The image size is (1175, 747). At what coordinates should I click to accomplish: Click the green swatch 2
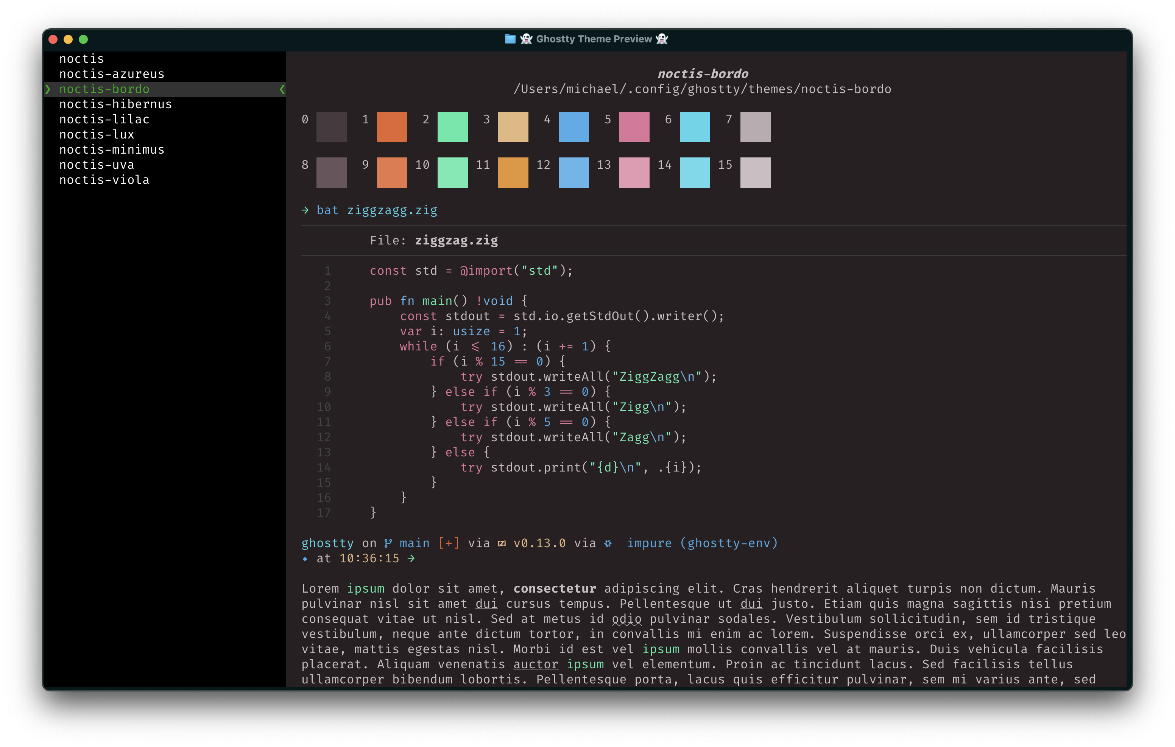pos(452,127)
